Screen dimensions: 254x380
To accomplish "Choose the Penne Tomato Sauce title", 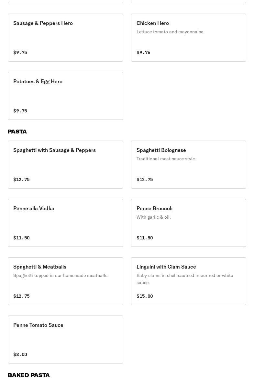I will (38, 325).
